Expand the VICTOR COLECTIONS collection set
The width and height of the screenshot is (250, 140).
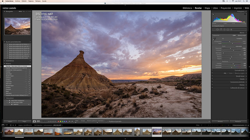(x=7, y=103)
